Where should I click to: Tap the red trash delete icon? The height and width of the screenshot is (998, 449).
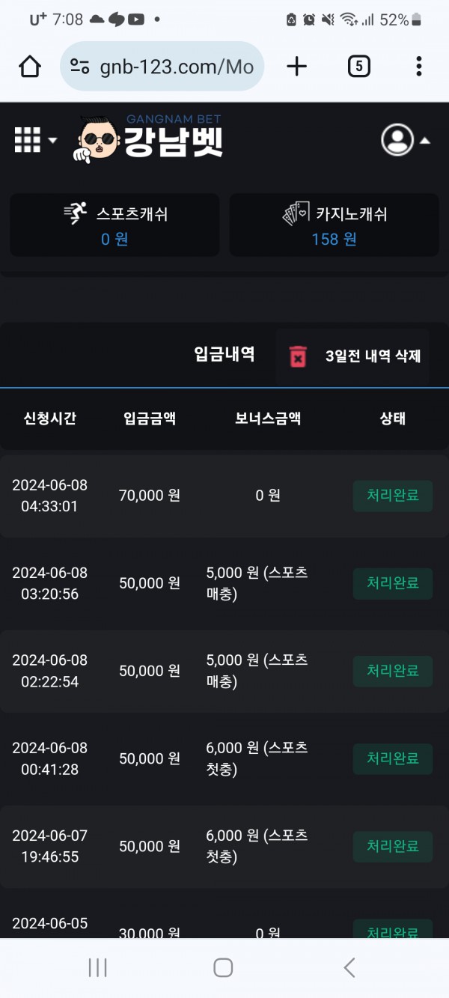(x=298, y=356)
